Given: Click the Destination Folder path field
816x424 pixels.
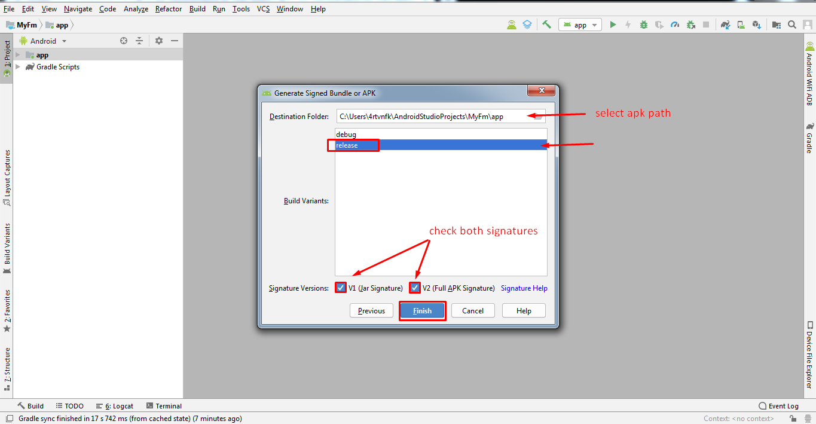Looking at the screenshot, I should pos(430,117).
